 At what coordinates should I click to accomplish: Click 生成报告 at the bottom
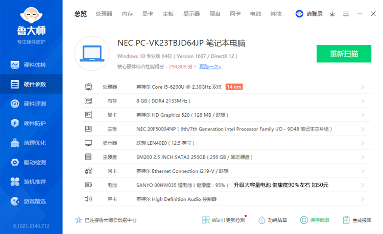(x=357, y=220)
